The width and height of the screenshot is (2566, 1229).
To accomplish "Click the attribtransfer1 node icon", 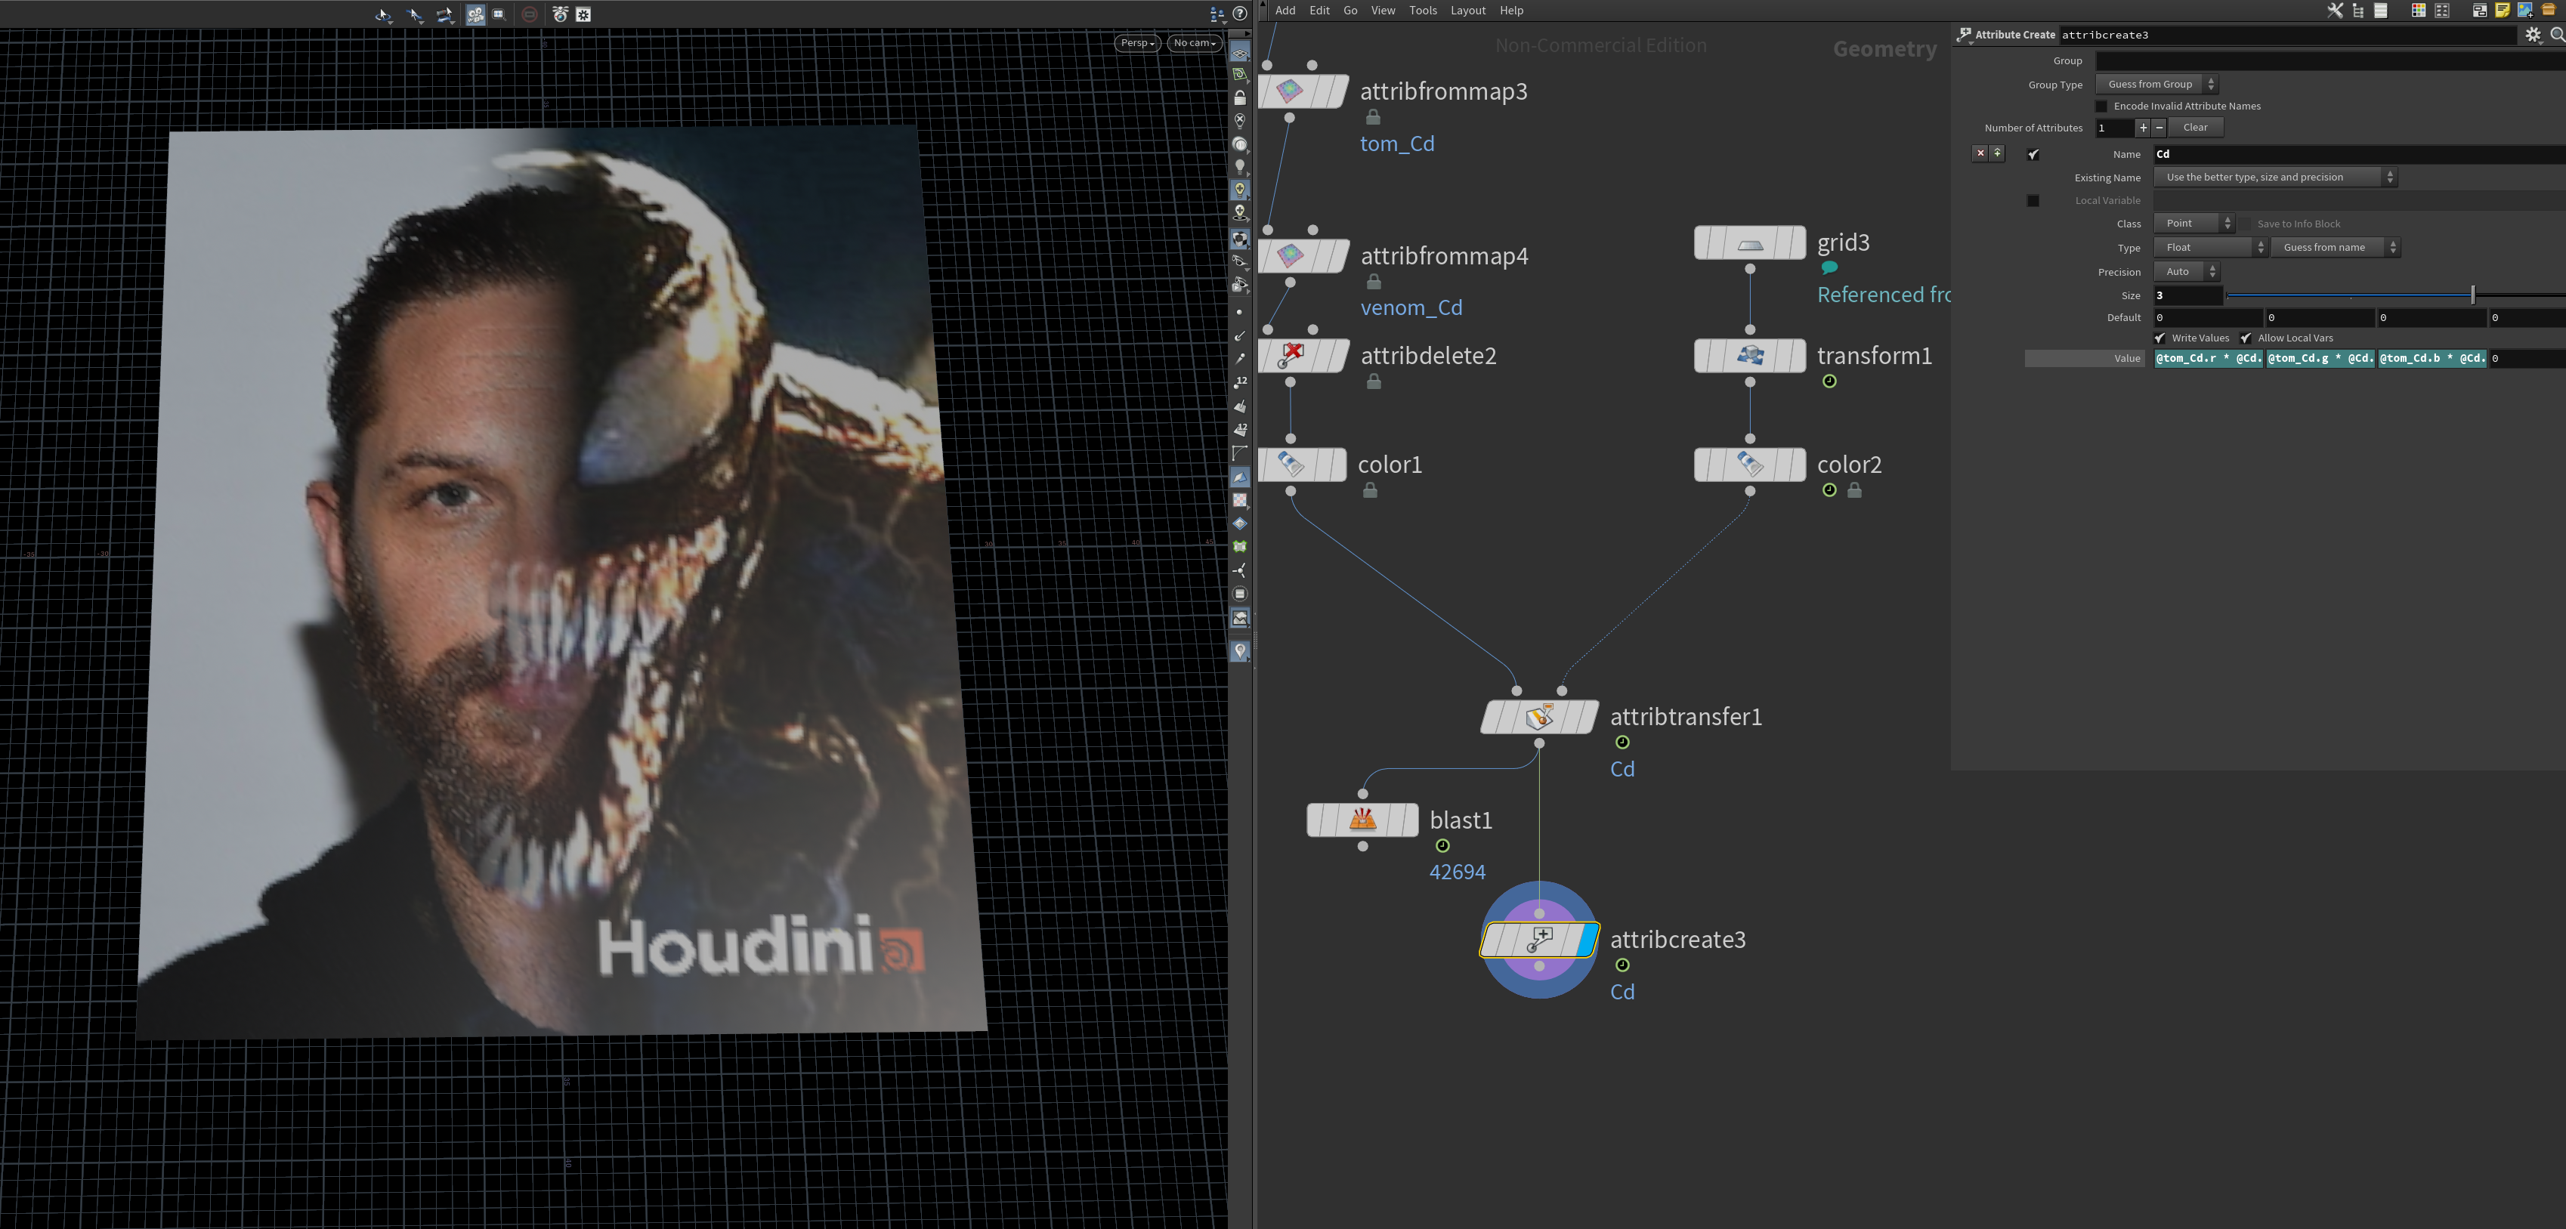I will tap(1539, 717).
